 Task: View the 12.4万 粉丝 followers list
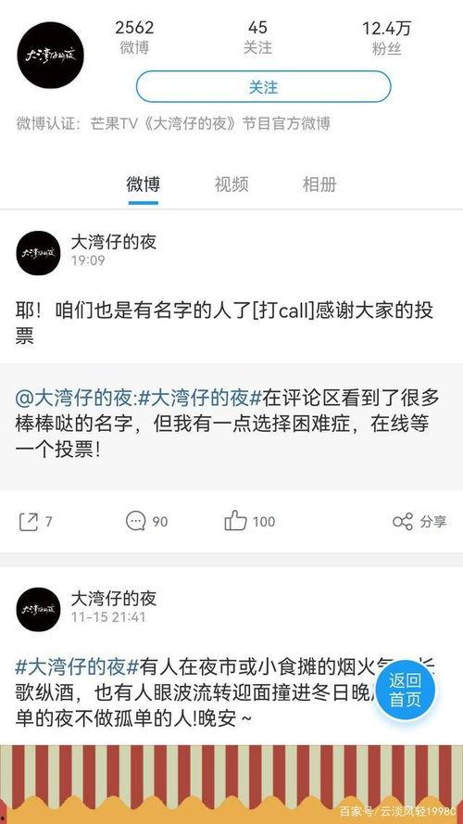pyautogui.click(x=386, y=37)
